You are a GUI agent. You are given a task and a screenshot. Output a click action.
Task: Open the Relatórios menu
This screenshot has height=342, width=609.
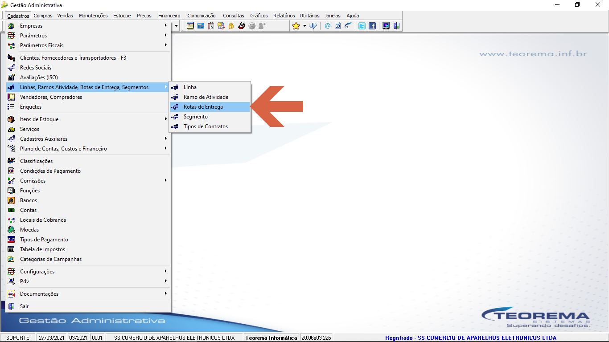(x=284, y=16)
